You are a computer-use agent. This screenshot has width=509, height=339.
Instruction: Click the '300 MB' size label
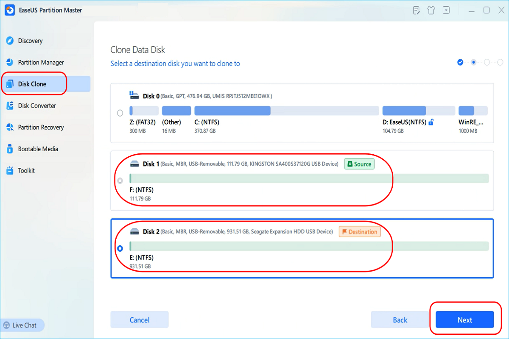tap(137, 131)
